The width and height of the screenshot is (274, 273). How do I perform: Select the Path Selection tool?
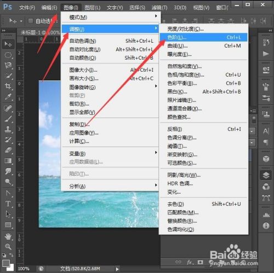coord(8,214)
